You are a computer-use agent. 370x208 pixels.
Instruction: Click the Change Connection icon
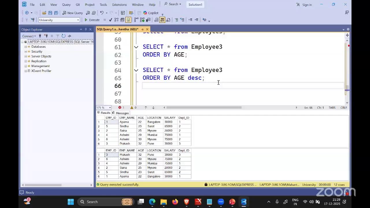33,20
